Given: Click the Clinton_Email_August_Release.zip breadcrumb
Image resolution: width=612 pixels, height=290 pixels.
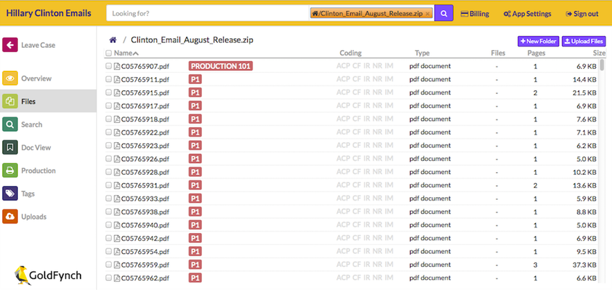Looking at the screenshot, I should click(x=192, y=40).
